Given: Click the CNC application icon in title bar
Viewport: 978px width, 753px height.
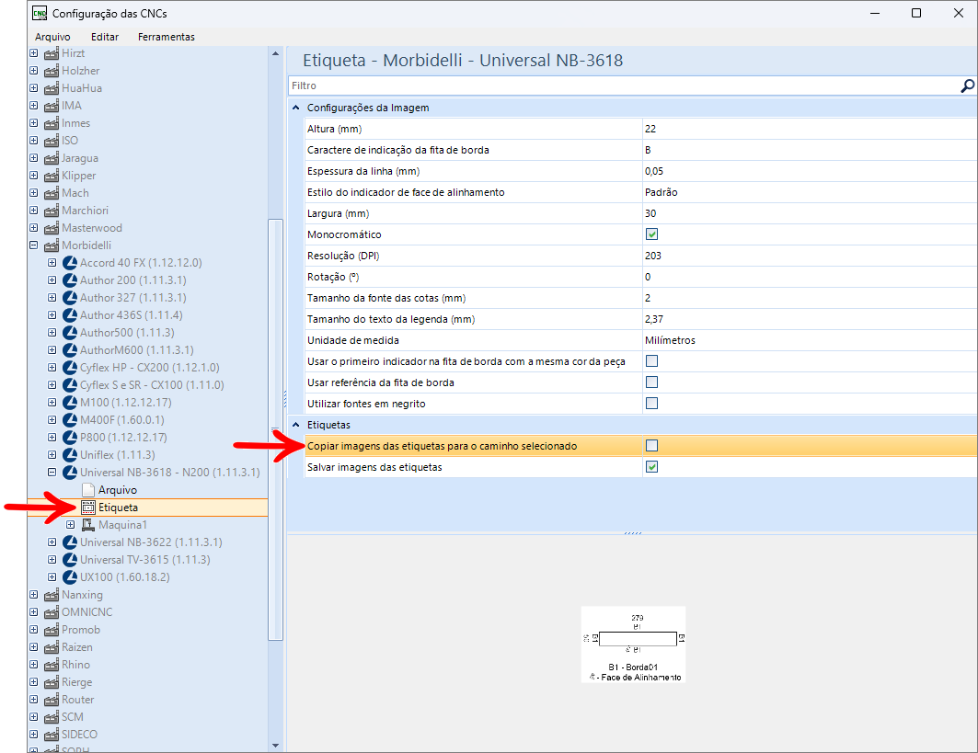Looking at the screenshot, I should pos(40,13).
